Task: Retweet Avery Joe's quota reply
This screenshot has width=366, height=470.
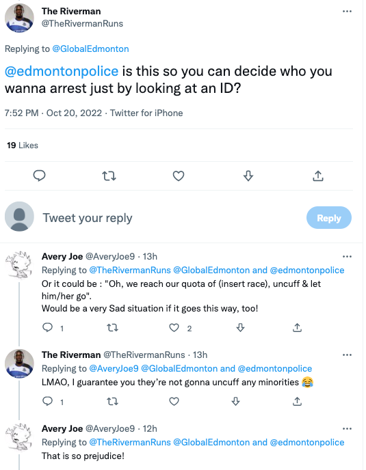Action: point(113,328)
